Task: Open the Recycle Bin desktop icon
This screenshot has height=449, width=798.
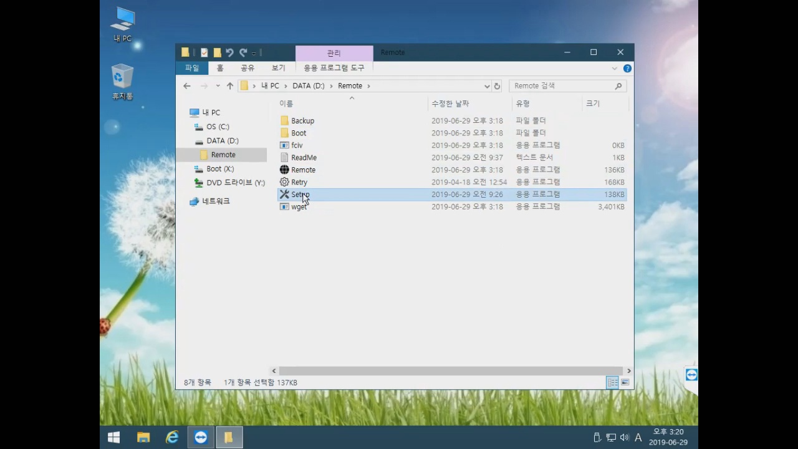Action: click(122, 82)
